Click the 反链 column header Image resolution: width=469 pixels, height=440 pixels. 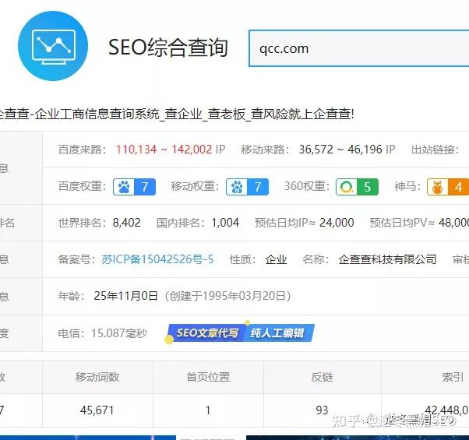(x=322, y=377)
